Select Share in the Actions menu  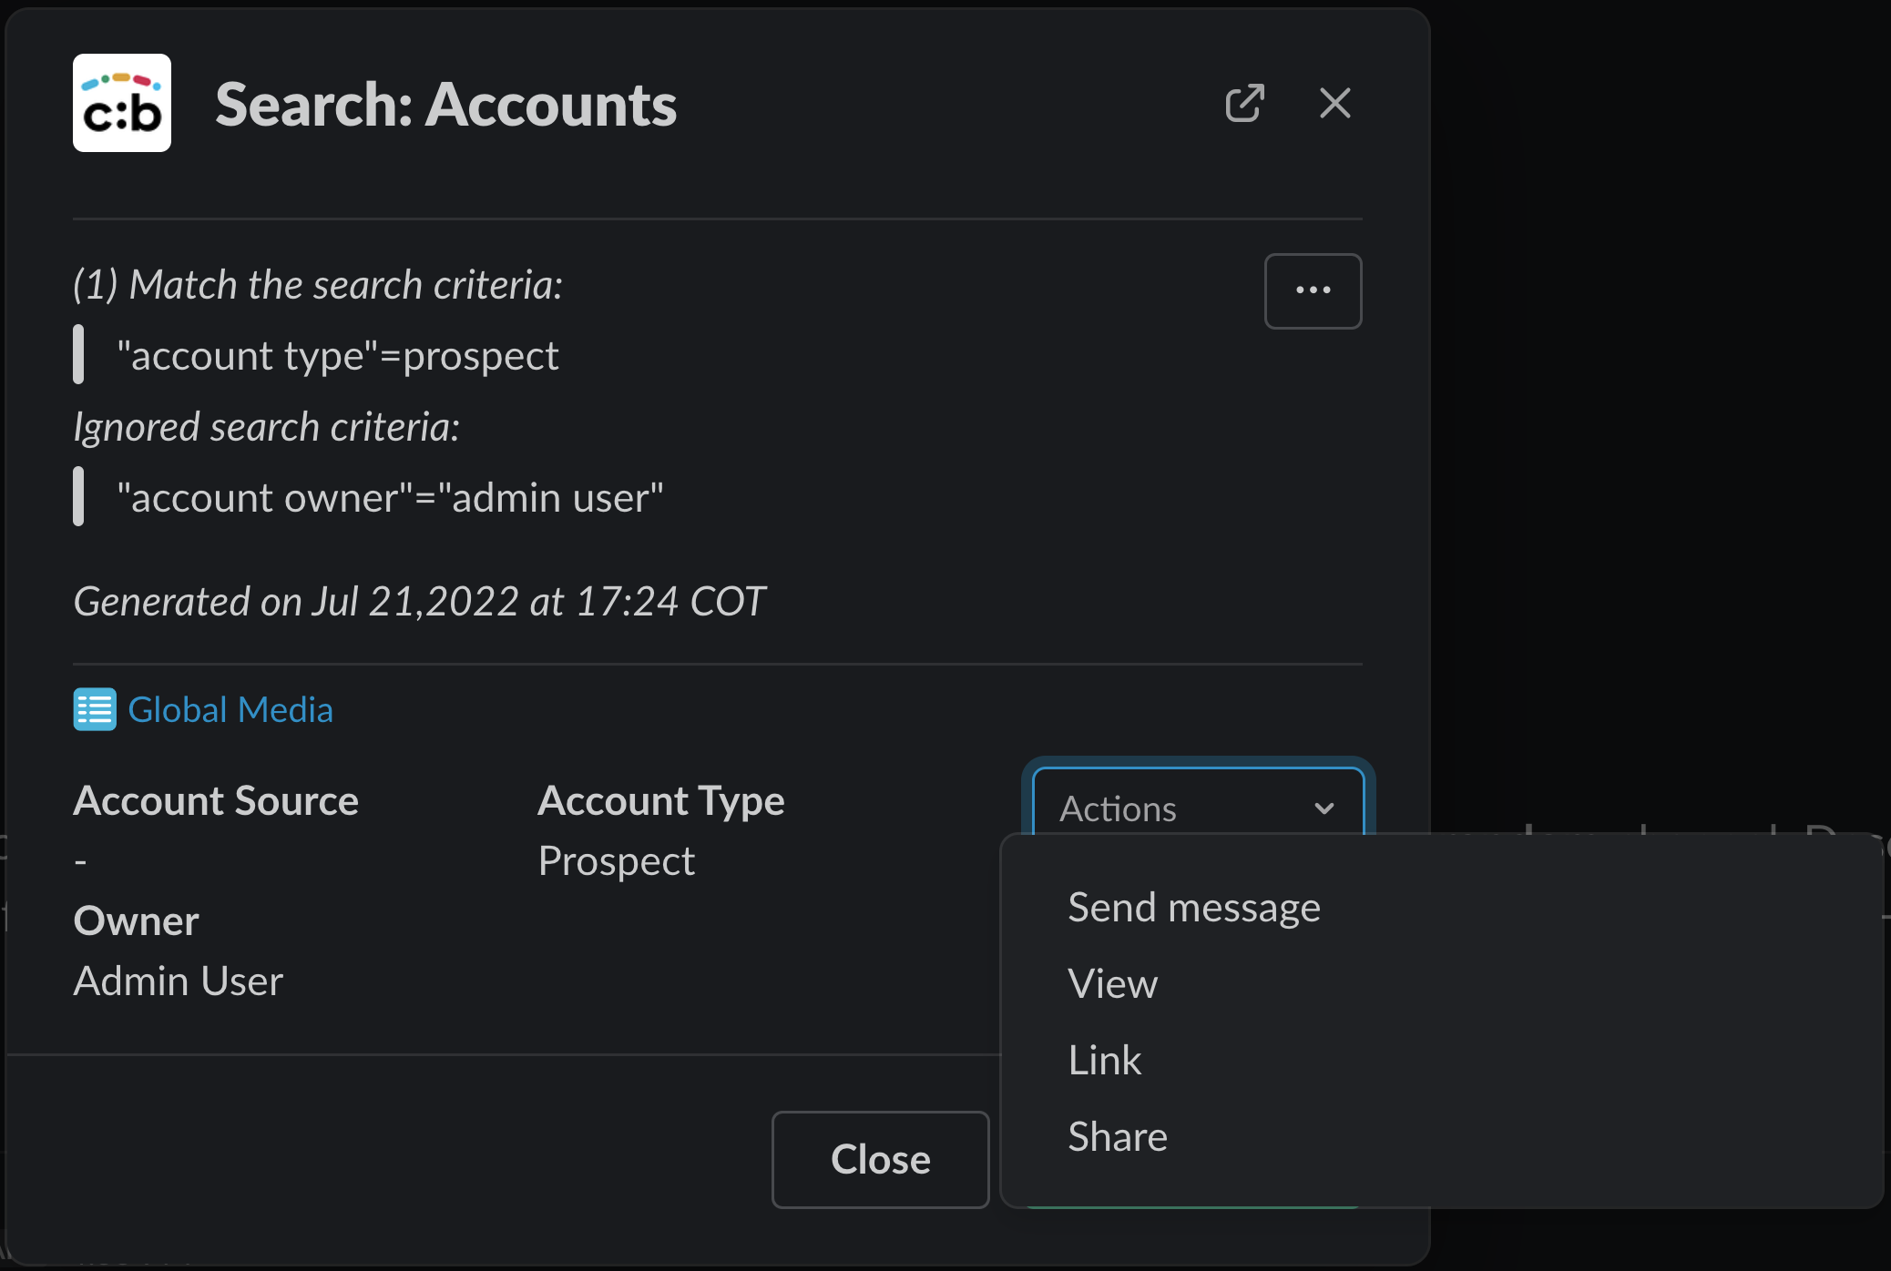1116,1136
